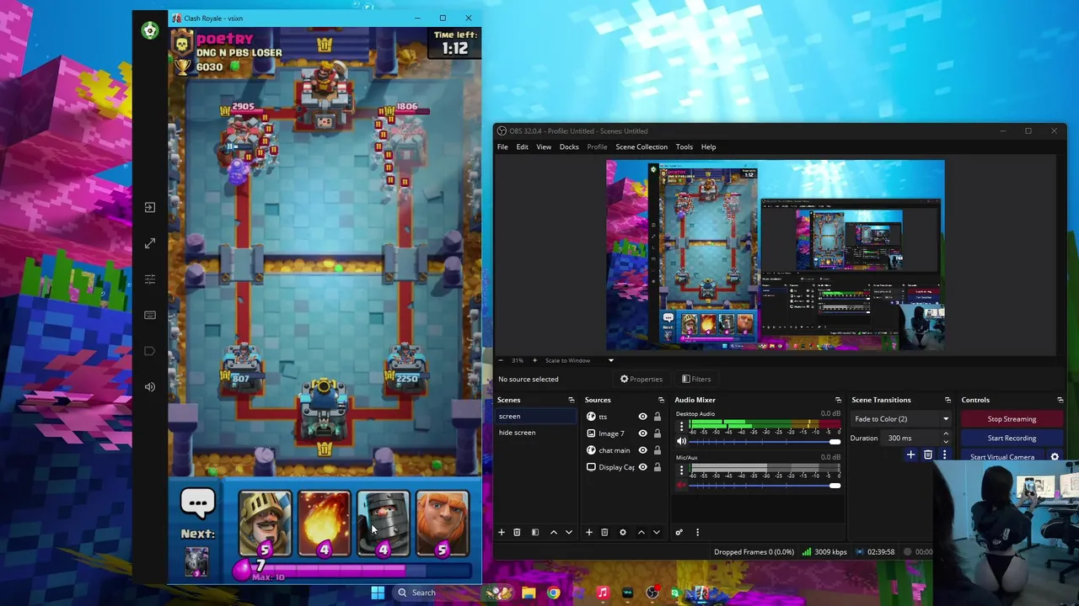
Task: Click emulator sidebar volume speaker icon
Action: click(150, 386)
